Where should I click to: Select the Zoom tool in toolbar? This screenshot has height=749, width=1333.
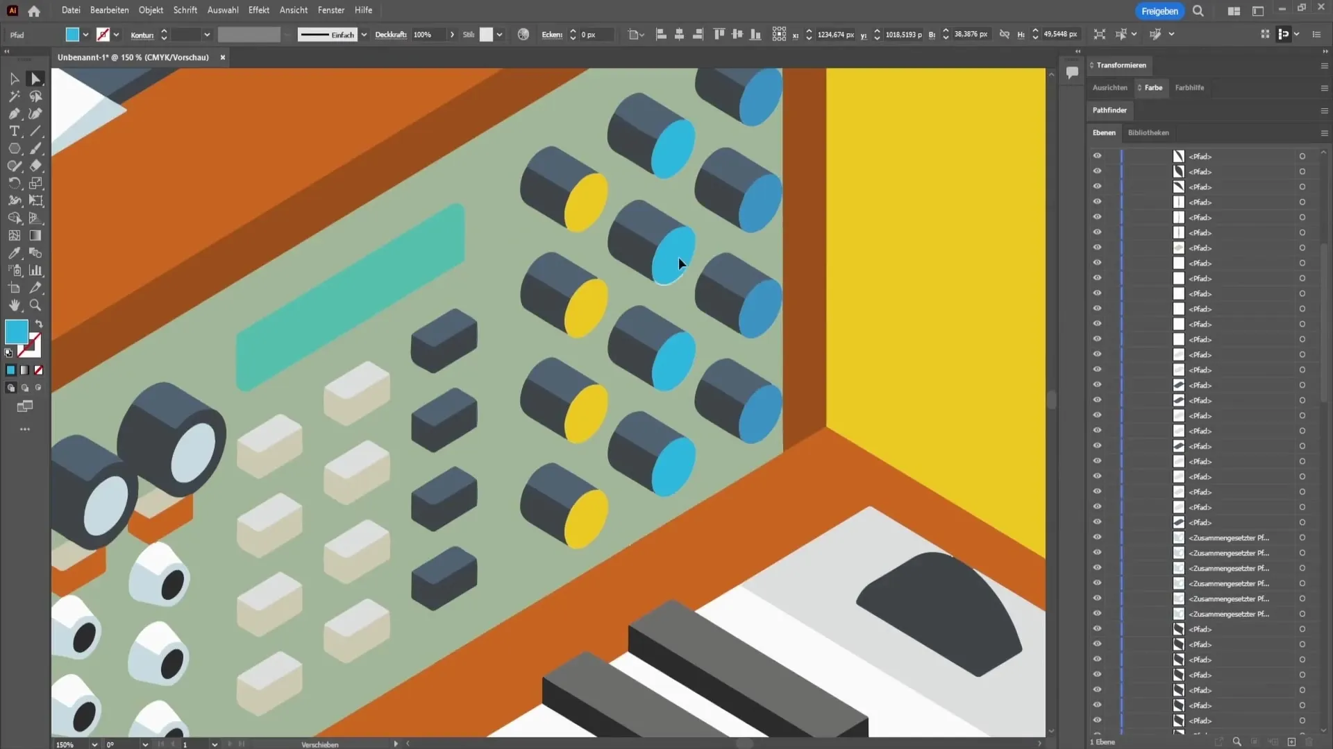[35, 305]
